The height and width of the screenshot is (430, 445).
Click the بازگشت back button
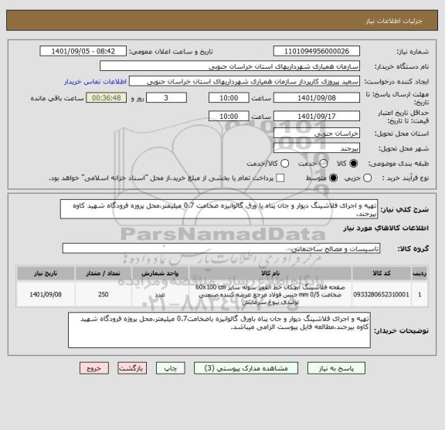coord(132,368)
